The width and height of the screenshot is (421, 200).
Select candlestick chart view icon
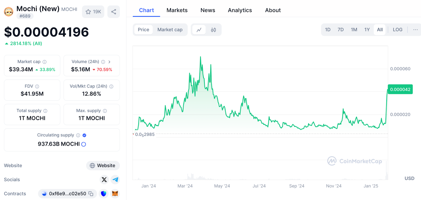tap(213, 30)
